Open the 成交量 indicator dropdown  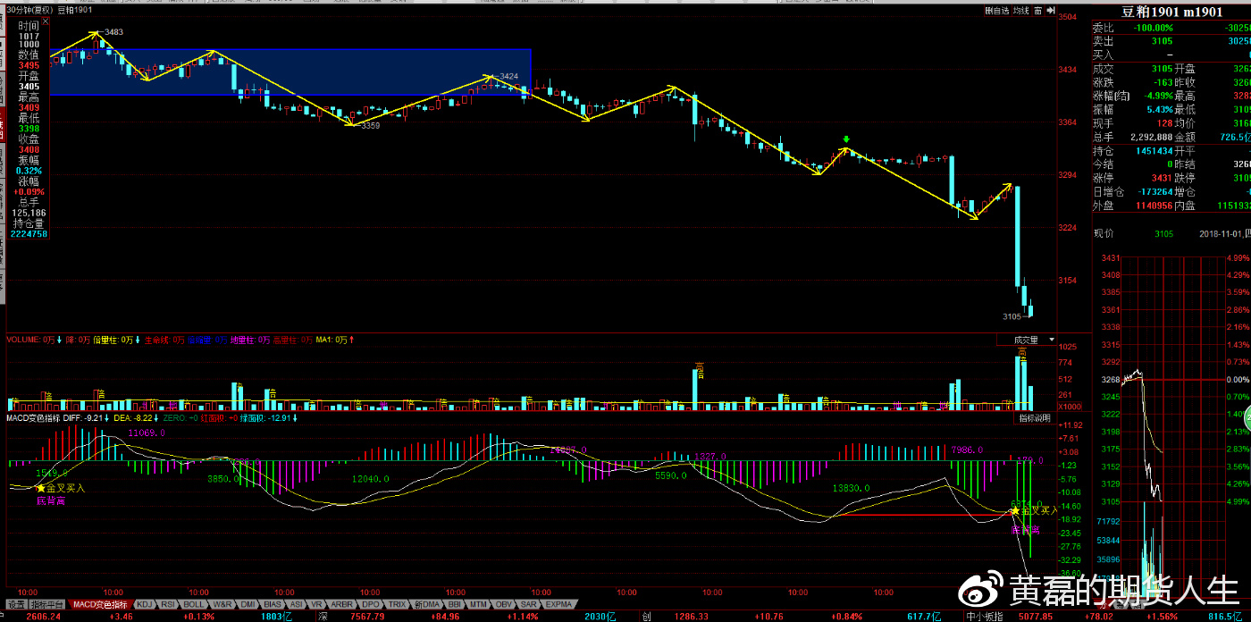(x=1026, y=340)
